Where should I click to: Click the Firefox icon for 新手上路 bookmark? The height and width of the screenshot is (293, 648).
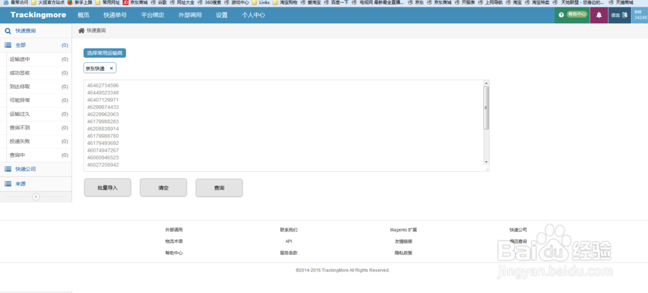click(70, 3)
